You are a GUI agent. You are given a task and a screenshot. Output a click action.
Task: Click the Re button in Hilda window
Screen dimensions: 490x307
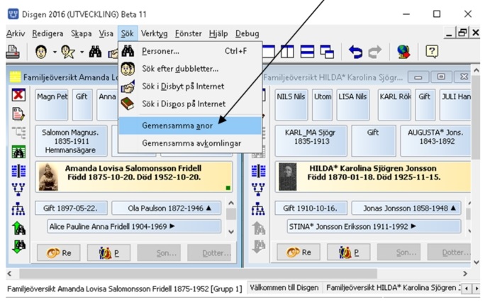click(299, 252)
